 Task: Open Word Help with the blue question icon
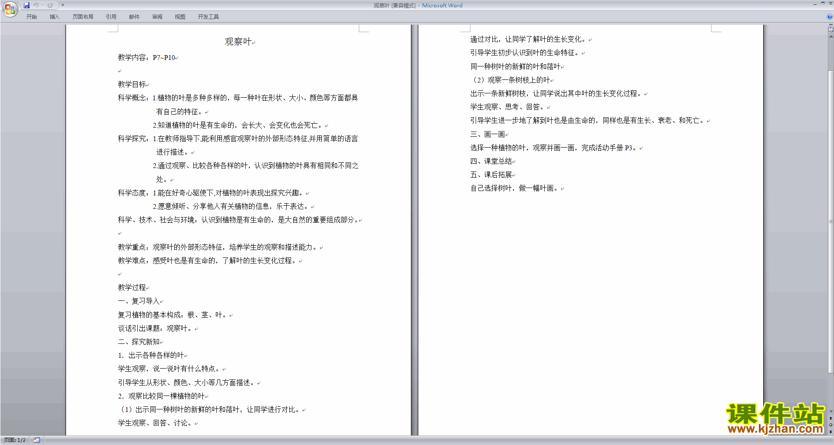830,16
